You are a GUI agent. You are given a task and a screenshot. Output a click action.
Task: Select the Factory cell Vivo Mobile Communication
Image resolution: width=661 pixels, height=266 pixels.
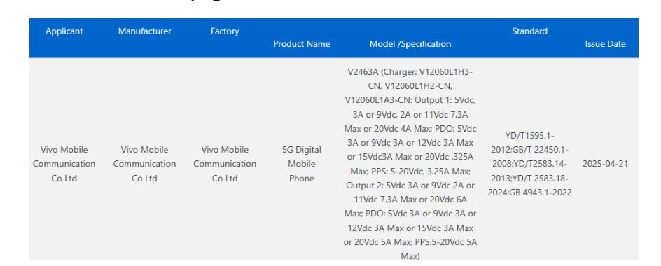225,164
